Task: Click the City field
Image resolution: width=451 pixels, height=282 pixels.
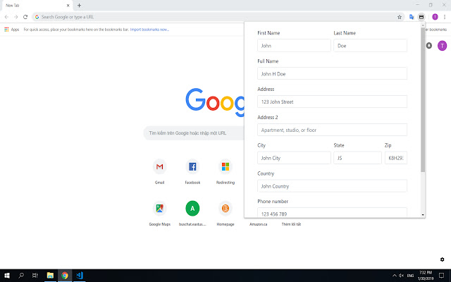Action: (294, 158)
